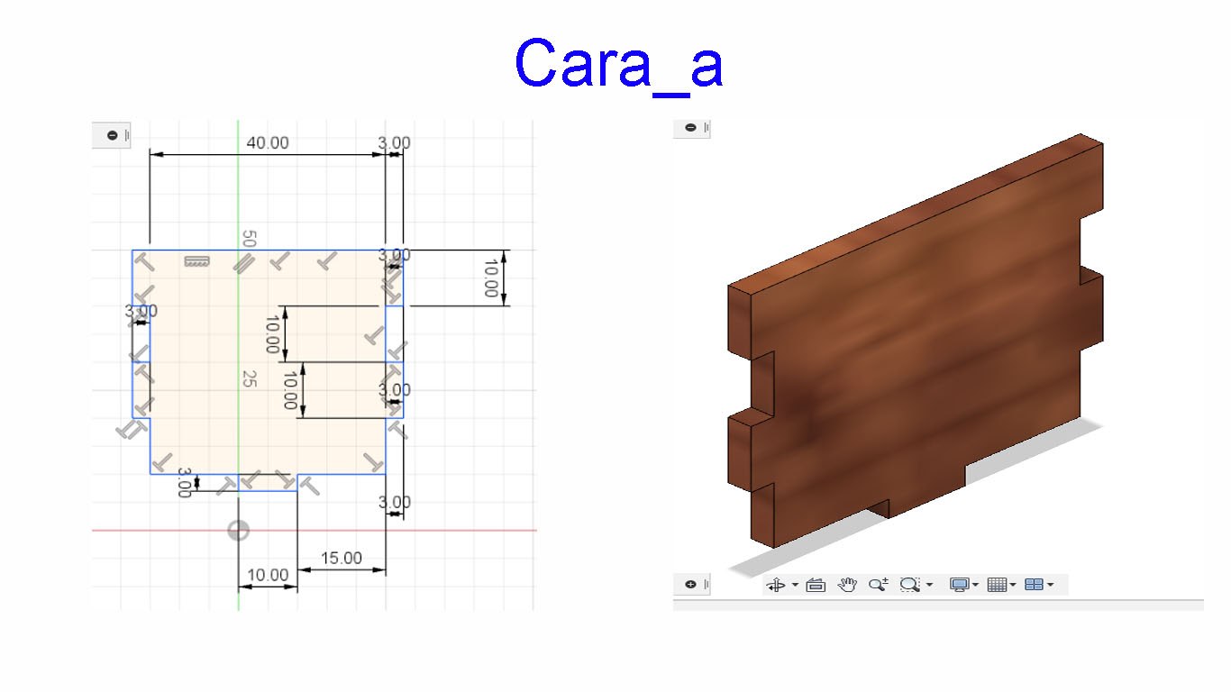Open the Orbit tool dropdown arrow
The image size is (1231, 692).
click(795, 584)
